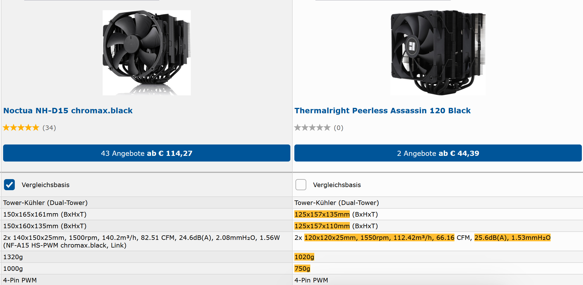Click Thermalright fan spec 120x120x25mm, 1550rpm
Viewport: 583px width, 285px height.
tap(379, 238)
